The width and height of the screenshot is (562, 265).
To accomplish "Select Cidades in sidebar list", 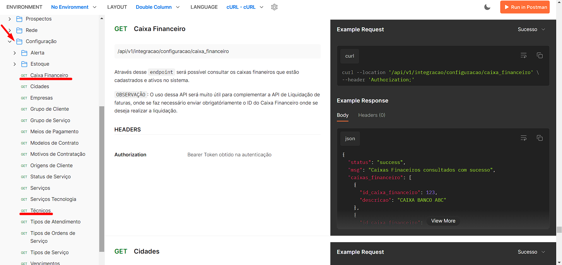I will coord(40,86).
